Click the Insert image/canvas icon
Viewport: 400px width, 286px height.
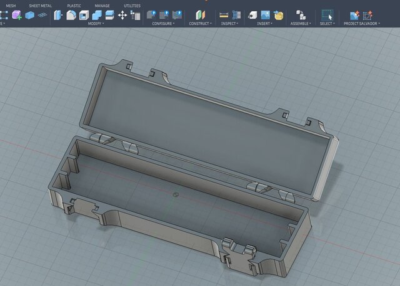(x=265, y=15)
